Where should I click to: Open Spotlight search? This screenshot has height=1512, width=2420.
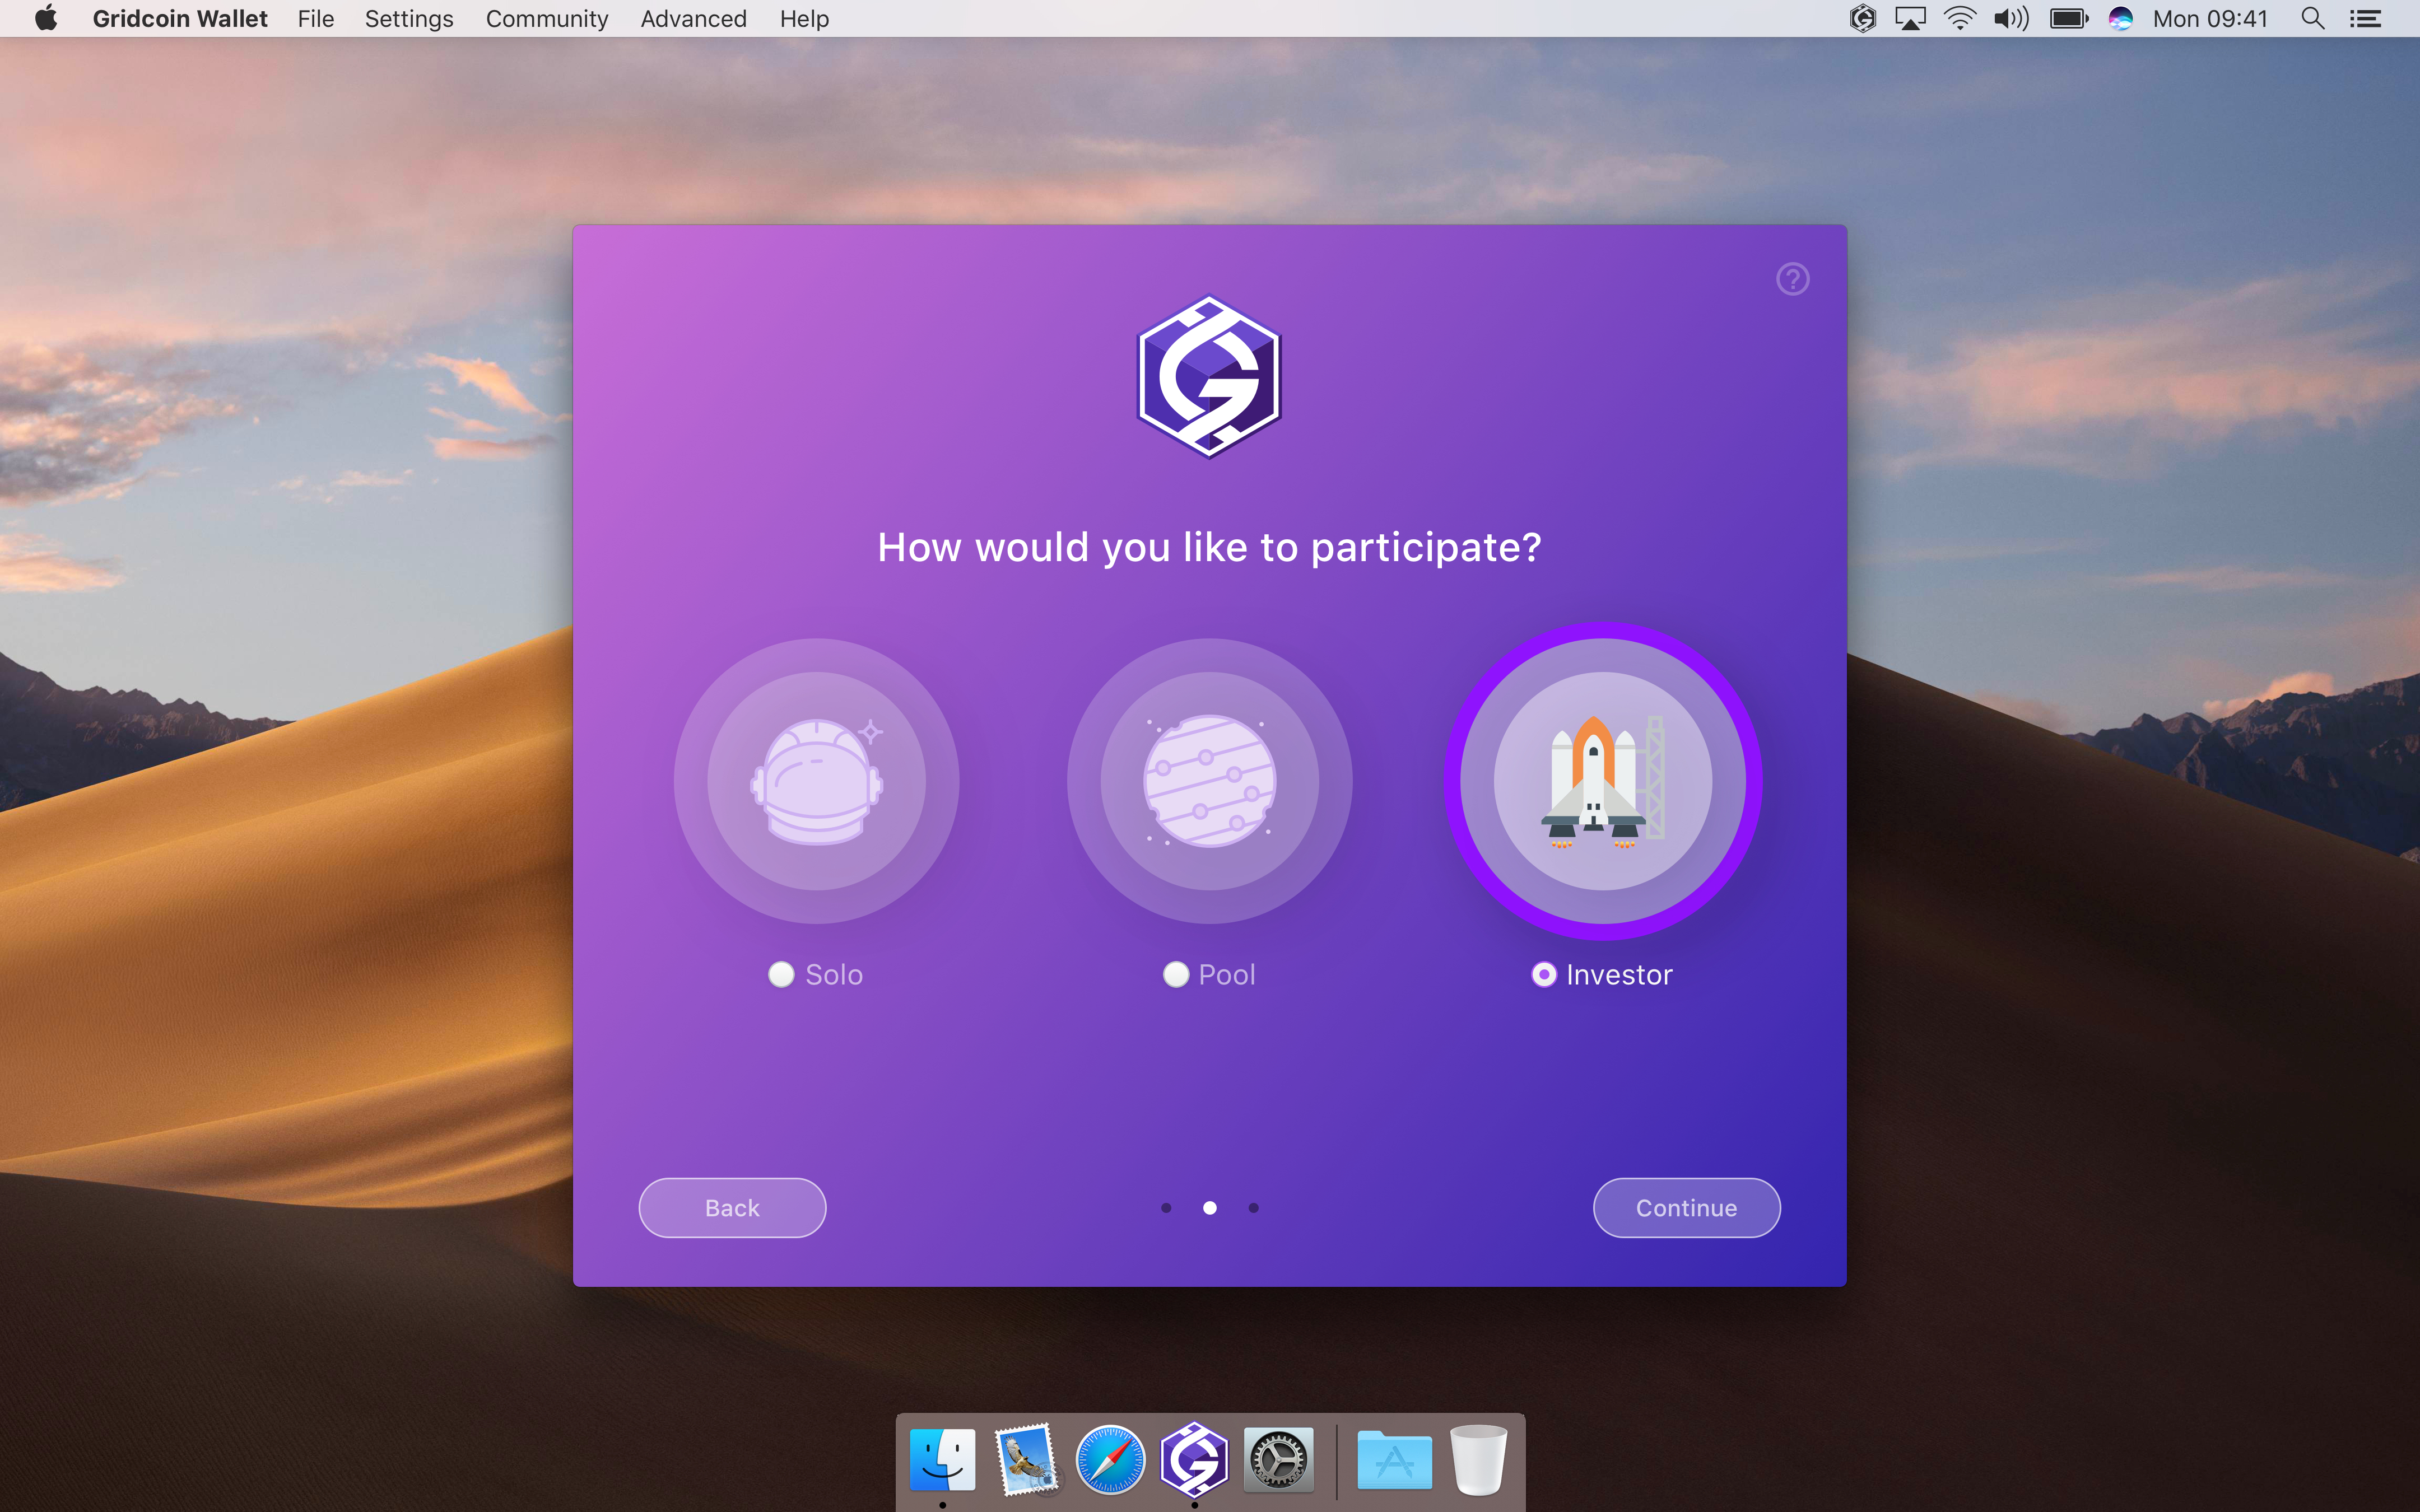click(2313, 19)
